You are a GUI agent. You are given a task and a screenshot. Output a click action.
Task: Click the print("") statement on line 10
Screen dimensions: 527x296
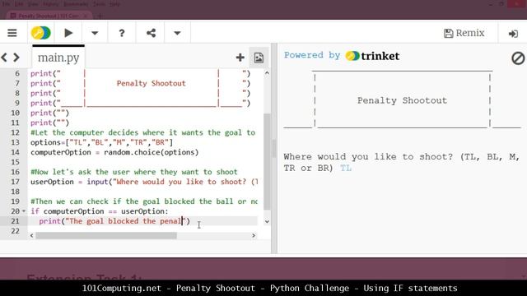49,113
